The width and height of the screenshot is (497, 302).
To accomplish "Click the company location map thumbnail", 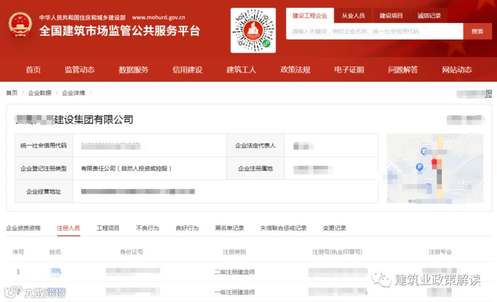I will 435,168.
